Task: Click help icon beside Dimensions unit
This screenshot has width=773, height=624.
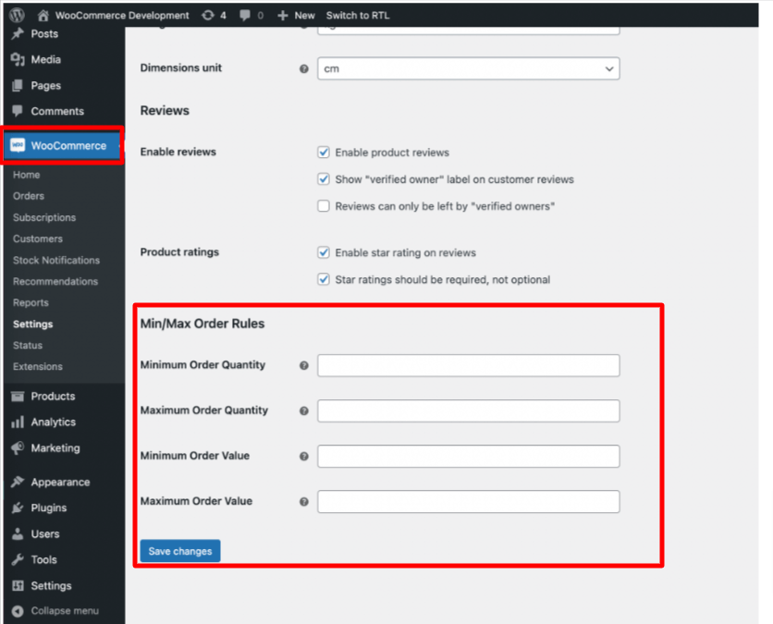Action: [304, 69]
